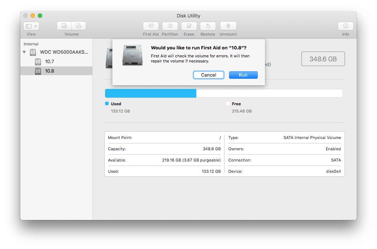Image resolution: width=377 pixels, height=249 pixels.
Task: Select the Erase toolbar icon
Action: (189, 26)
